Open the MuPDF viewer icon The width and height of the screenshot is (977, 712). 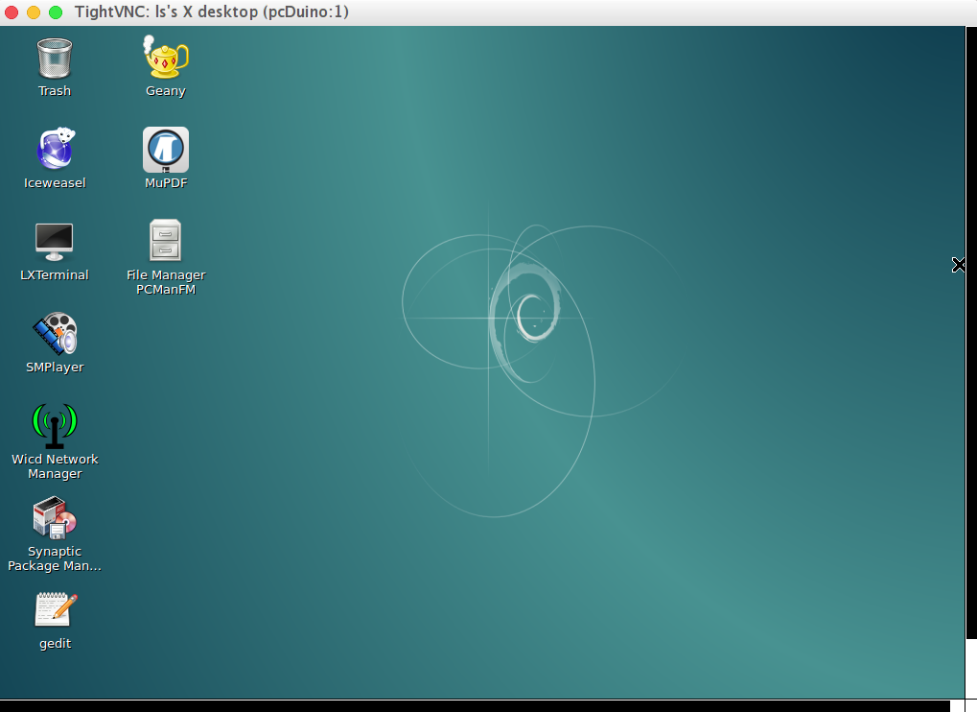[166, 150]
